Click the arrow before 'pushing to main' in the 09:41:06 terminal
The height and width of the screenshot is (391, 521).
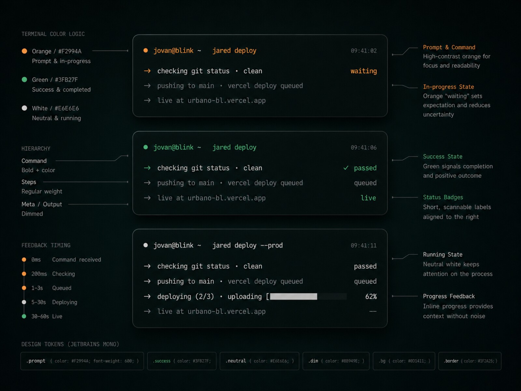tap(147, 183)
